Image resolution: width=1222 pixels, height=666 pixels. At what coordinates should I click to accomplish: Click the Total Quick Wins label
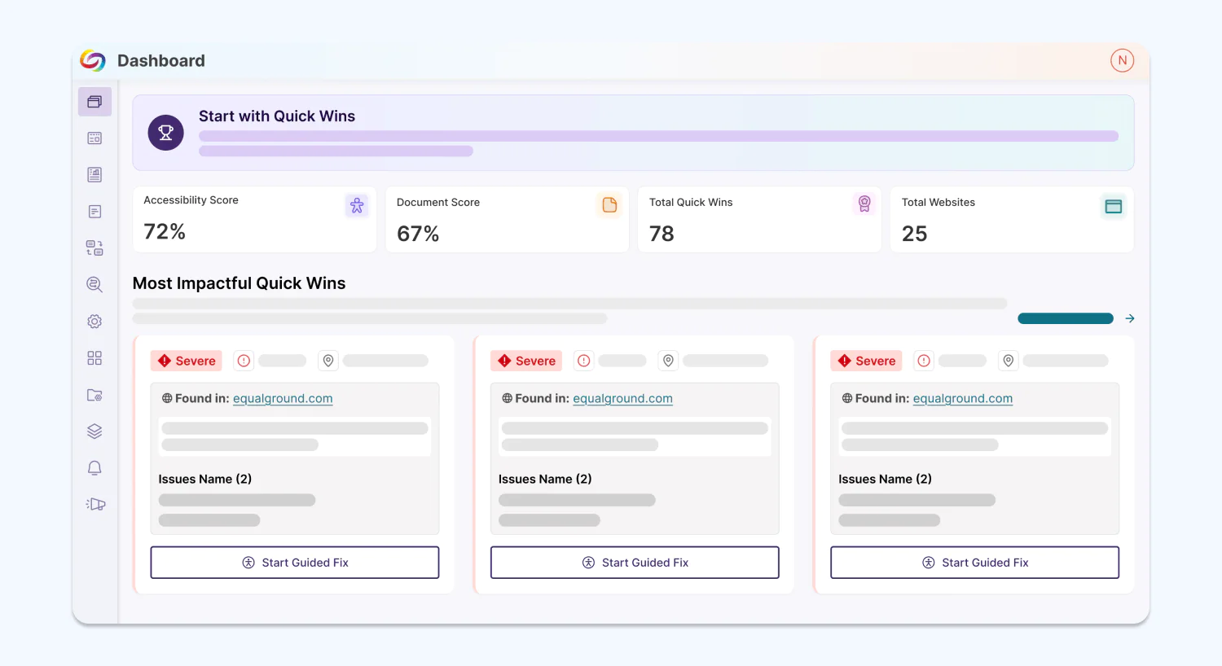(x=691, y=202)
